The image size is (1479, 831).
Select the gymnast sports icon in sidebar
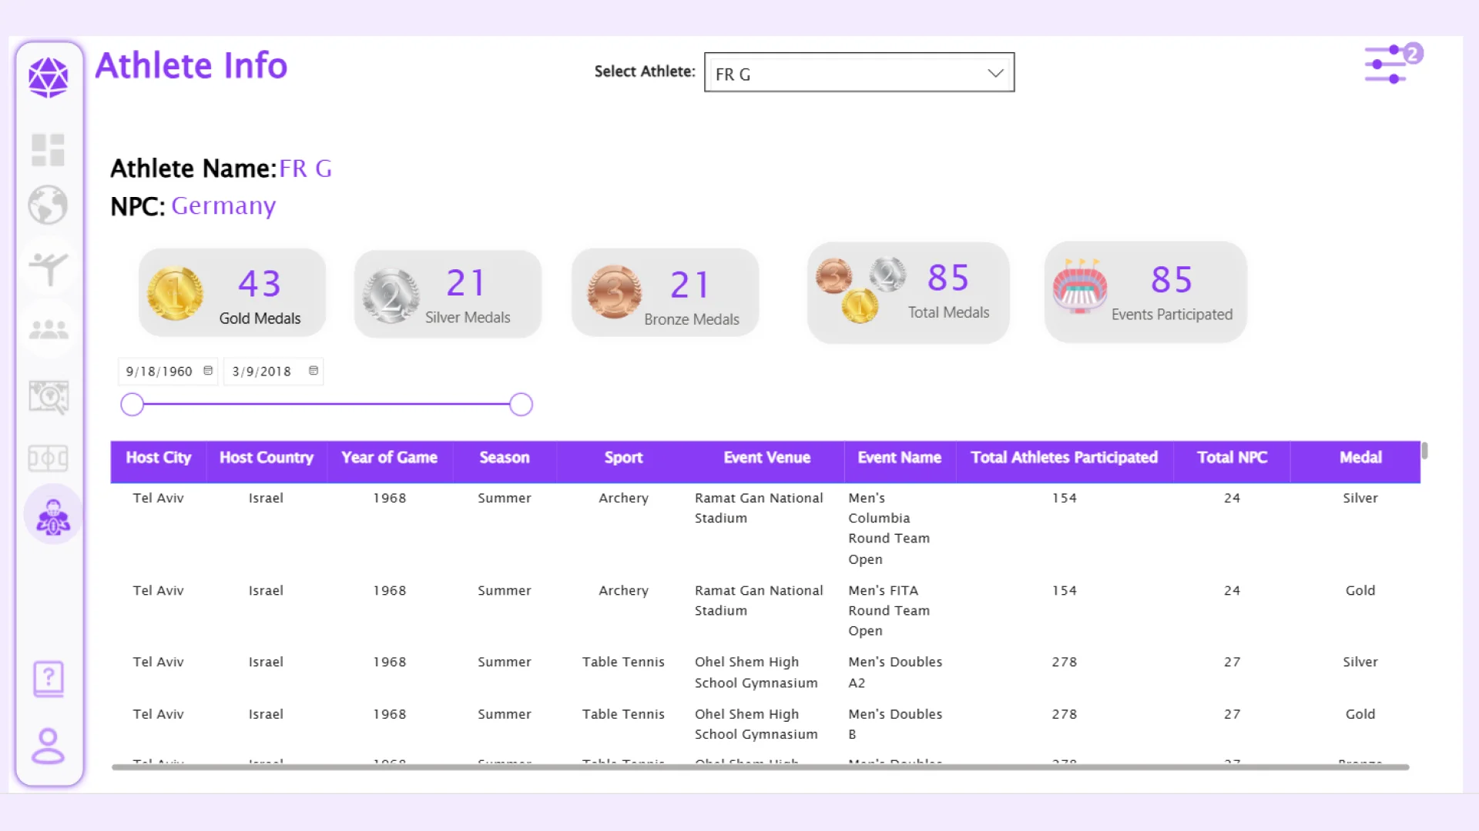(48, 269)
